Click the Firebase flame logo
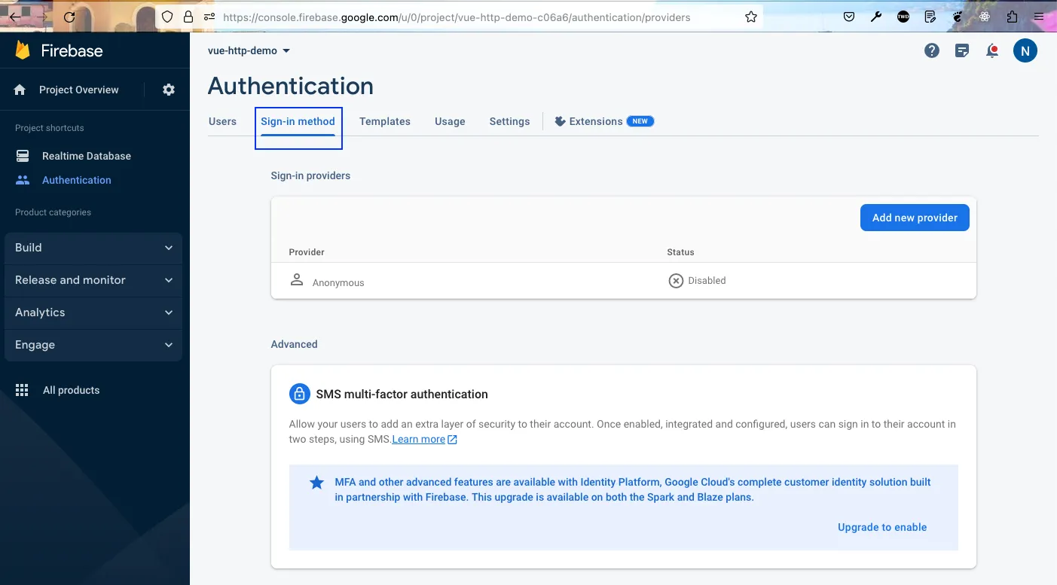Viewport: 1057px width, 585px height. pyautogui.click(x=23, y=50)
